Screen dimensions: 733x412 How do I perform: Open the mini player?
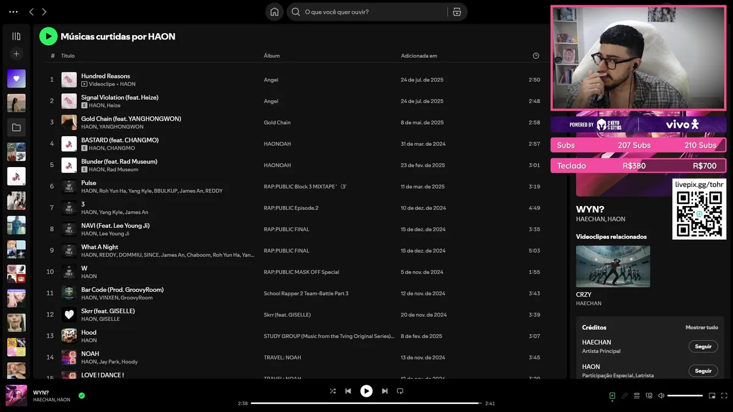pos(712,395)
